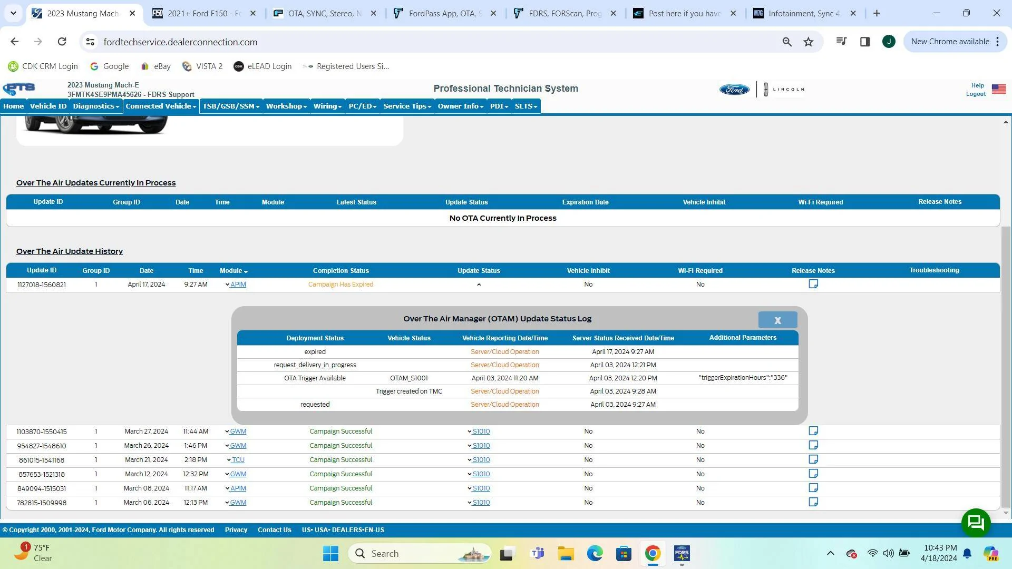Open the SLTS menu
The image size is (1012, 569).
526,106
